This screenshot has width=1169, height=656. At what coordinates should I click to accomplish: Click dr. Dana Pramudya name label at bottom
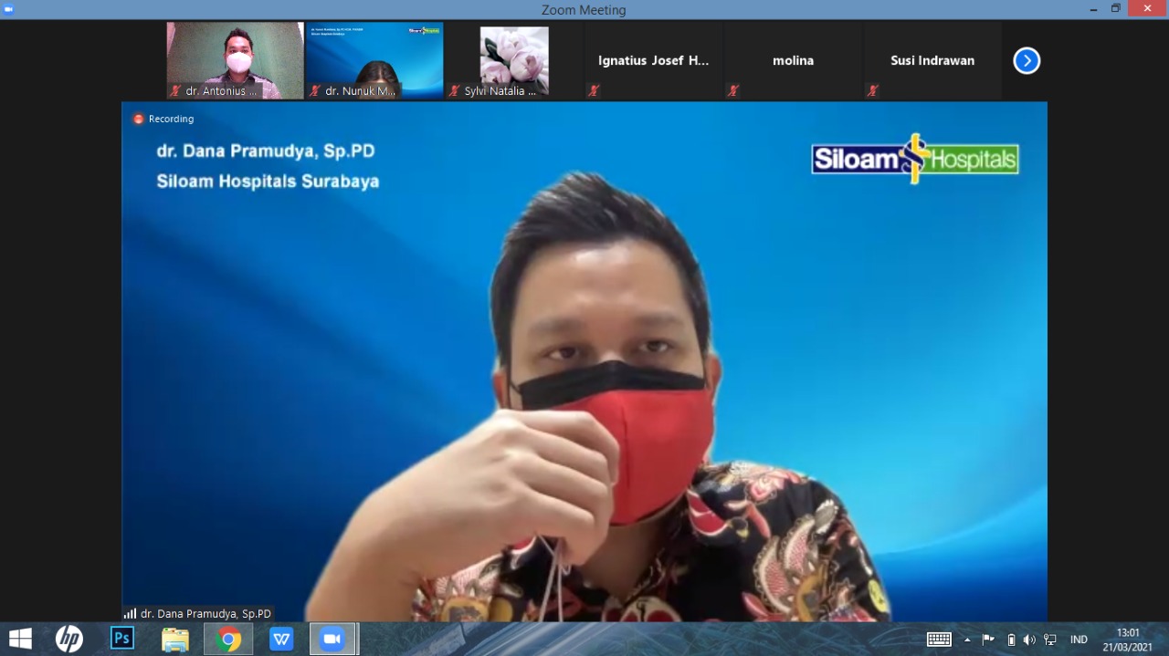coord(205,614)
